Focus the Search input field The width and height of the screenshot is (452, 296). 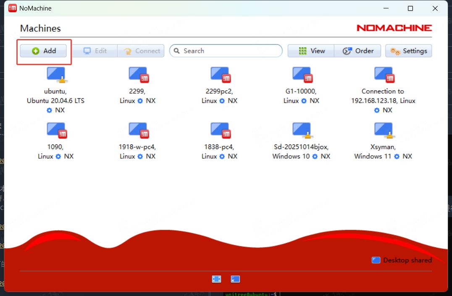pyautogui.click(x=226, y=51)
